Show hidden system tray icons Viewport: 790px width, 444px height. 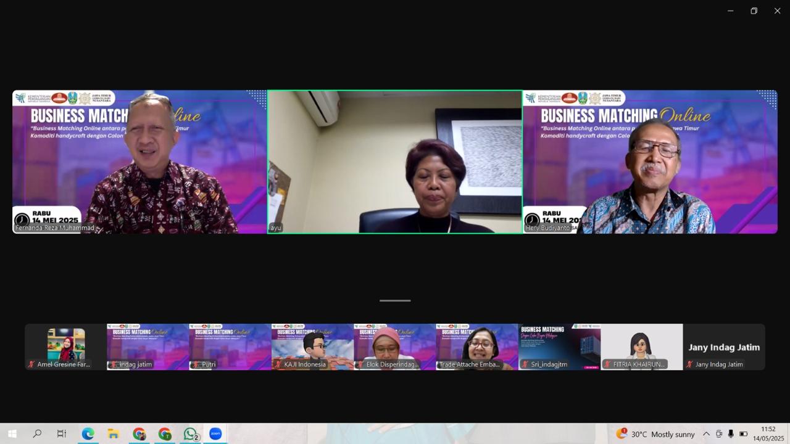pyautogui.click(x=706, y=434)
